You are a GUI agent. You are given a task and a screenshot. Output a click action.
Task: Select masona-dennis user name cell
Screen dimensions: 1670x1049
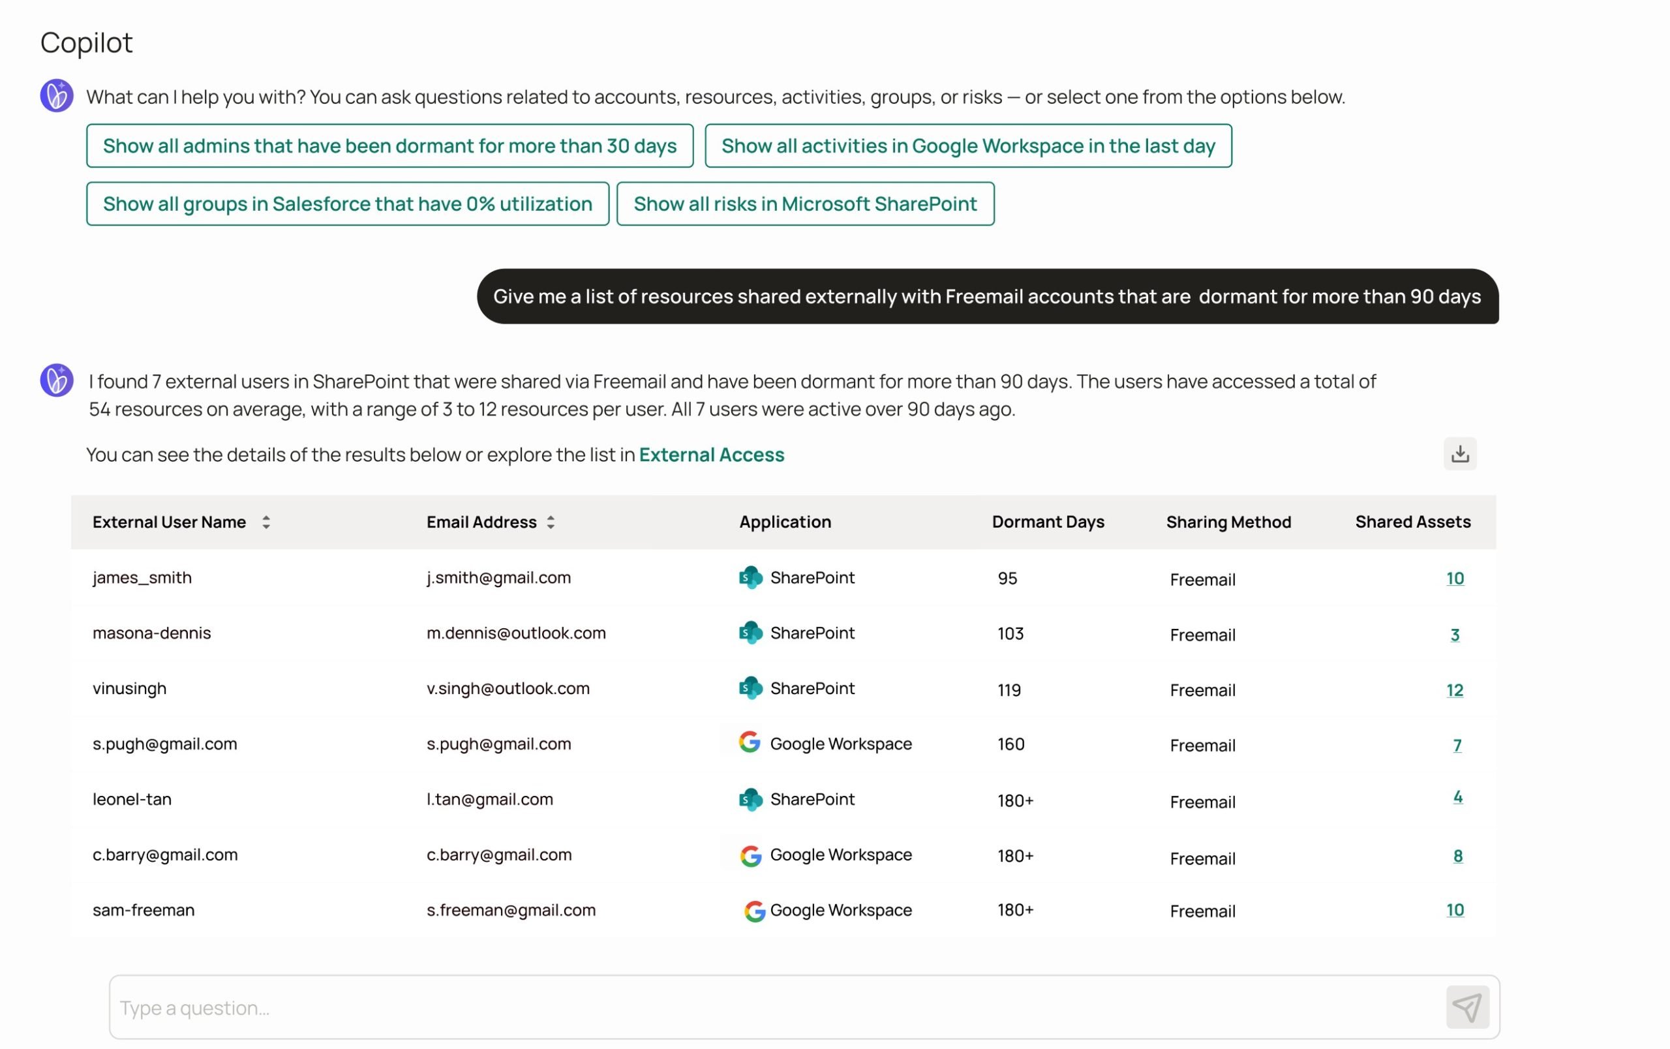(151, 633)
